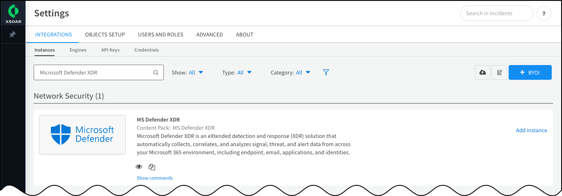562x196 pixels.
Task: Open the help question mark button
Action: click(x=544, y=13)
